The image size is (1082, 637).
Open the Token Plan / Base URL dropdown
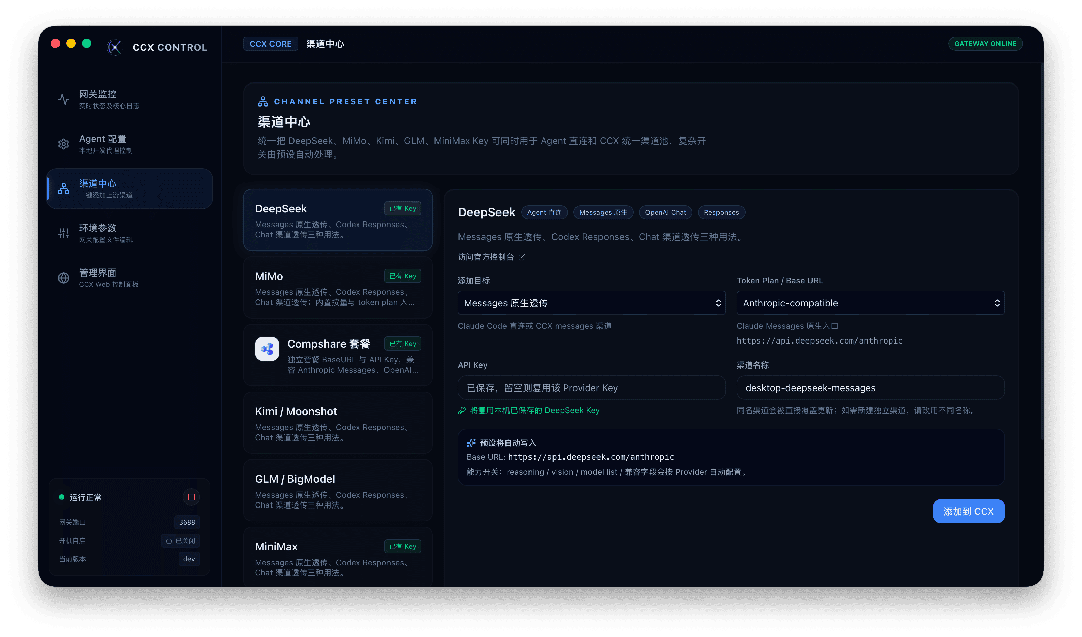[x=871, y=303]
